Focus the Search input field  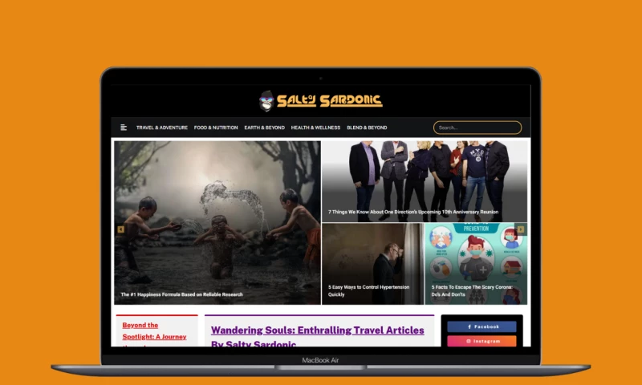point(477,128)
